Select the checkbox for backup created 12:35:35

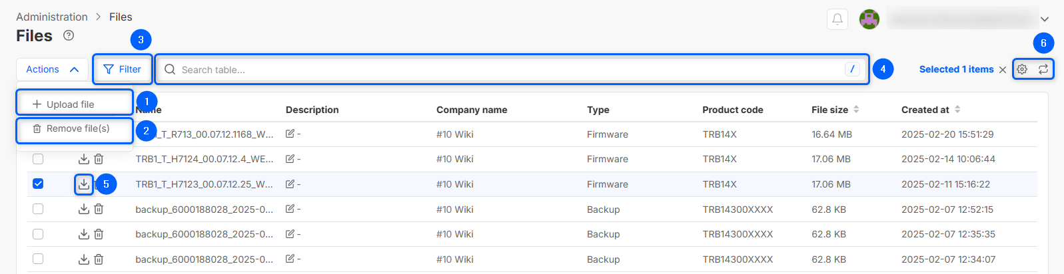tap(38, 234)
